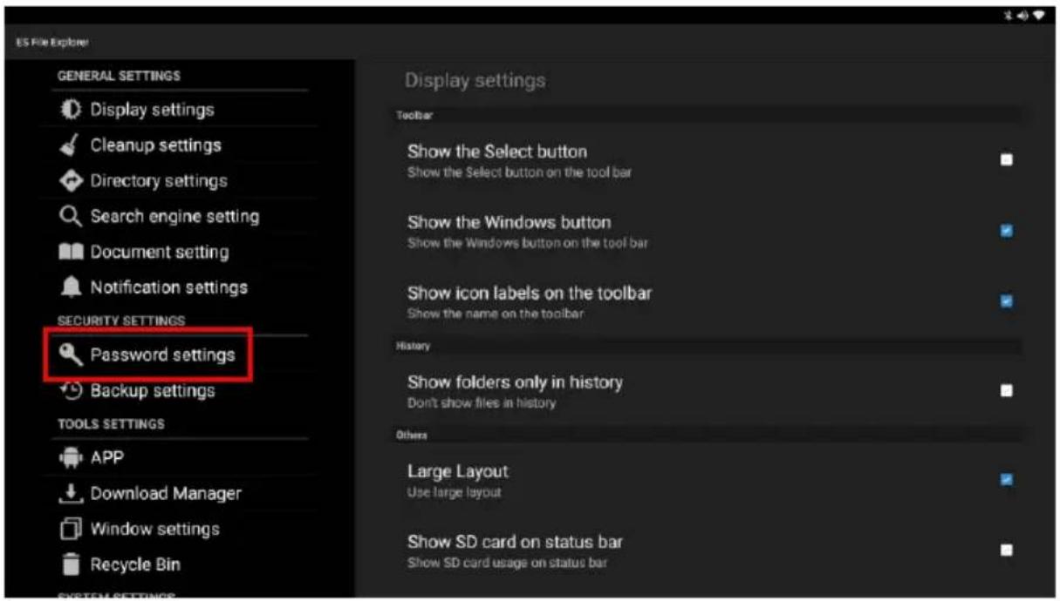Viewport: 1060px width, 601px height.
Task: Click the Bluetooth icon in status bar
Action: click(1008, 16)
